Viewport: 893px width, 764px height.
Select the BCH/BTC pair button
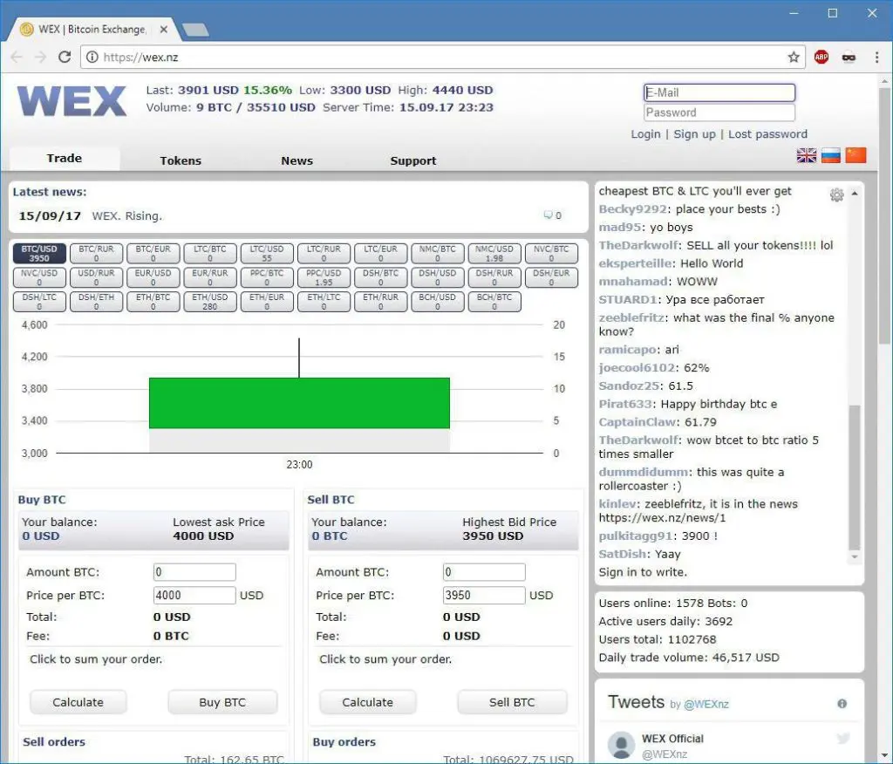click(494, 302)
